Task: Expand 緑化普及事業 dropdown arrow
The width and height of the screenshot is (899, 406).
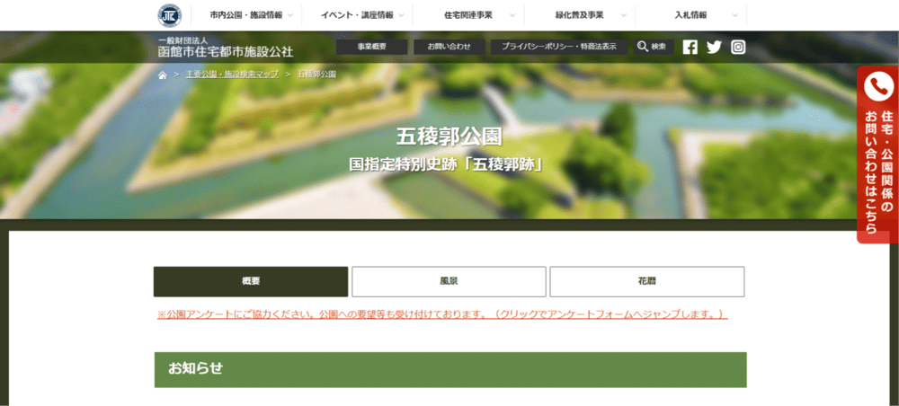Action: tap(624, 16)
